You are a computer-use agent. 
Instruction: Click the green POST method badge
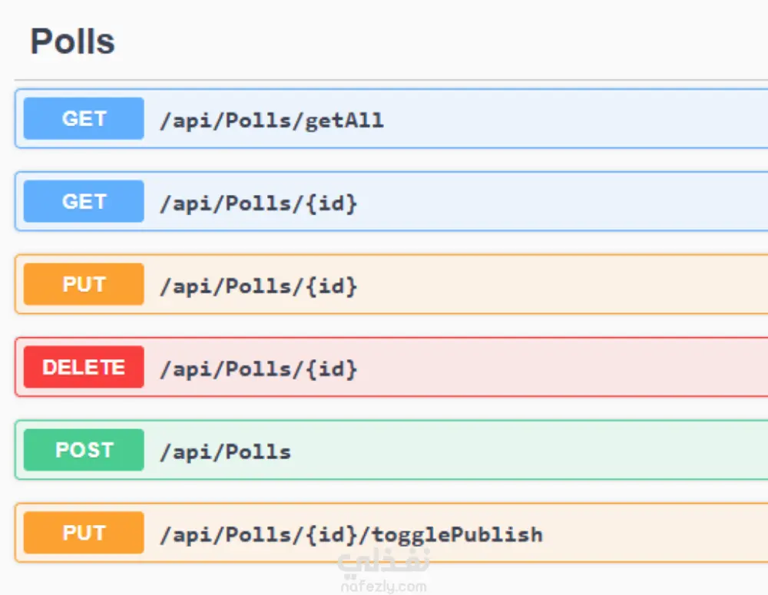tap(84, 451)
